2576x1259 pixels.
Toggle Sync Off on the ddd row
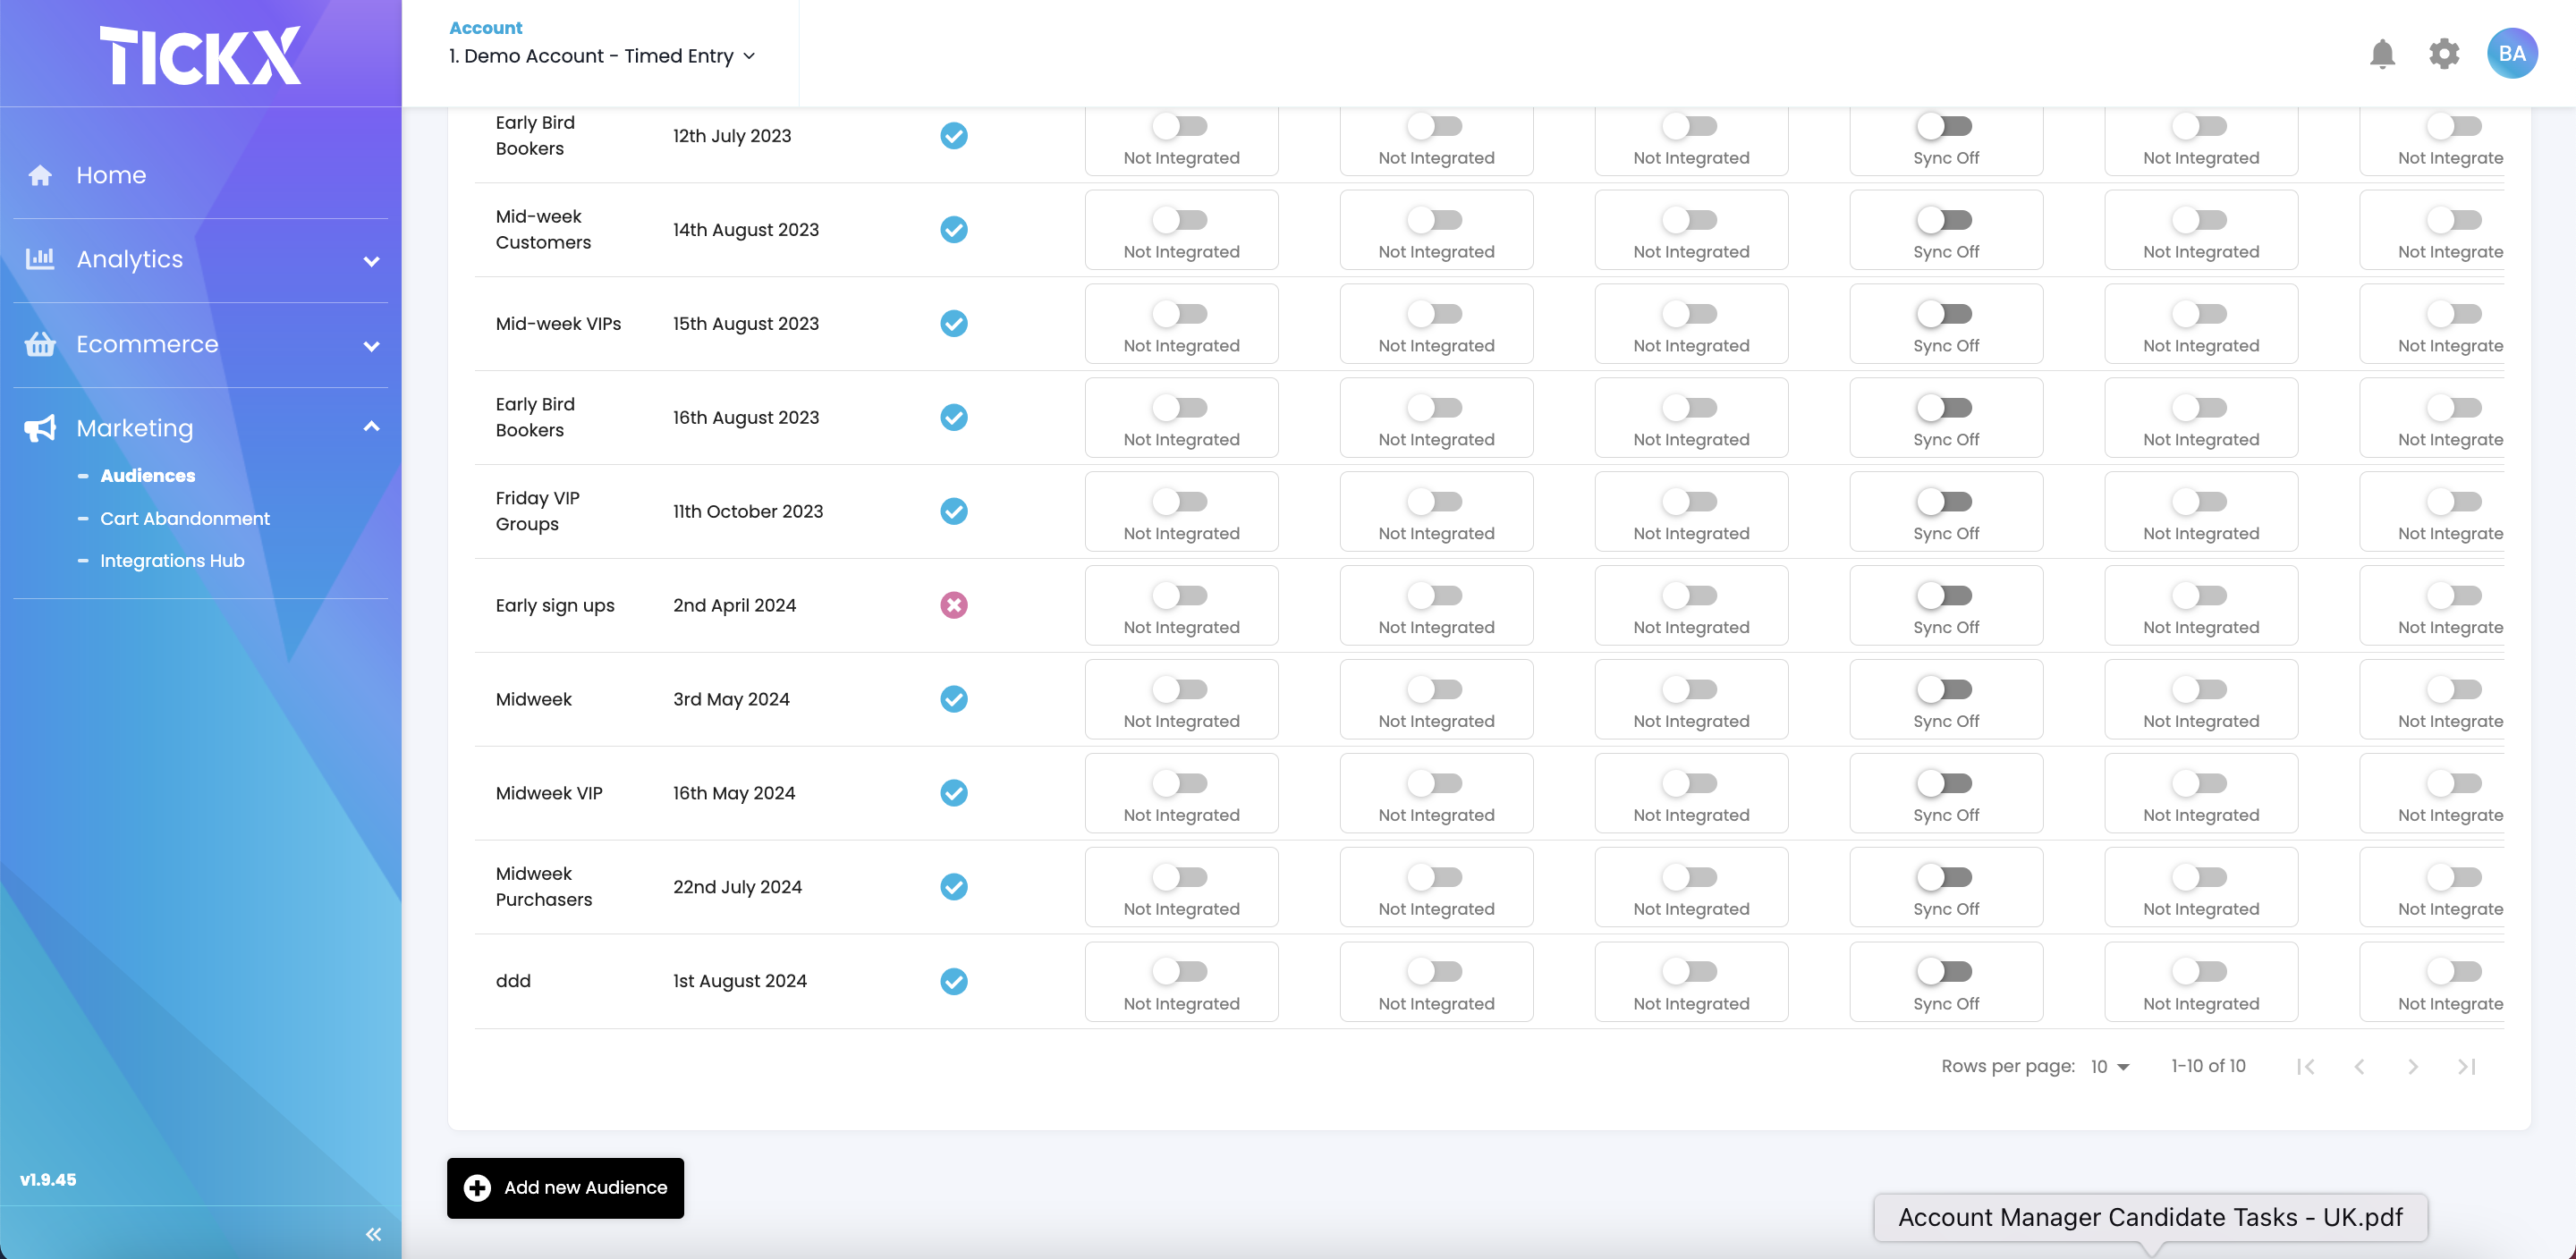[1946, 970]
